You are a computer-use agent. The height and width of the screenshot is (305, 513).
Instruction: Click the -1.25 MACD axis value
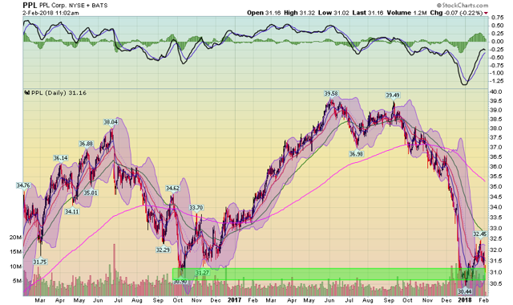pos(497,81)
